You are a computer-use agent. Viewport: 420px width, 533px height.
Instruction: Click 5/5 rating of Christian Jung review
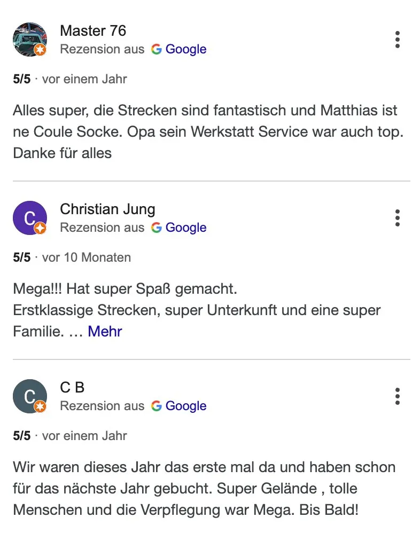point(22,257)
